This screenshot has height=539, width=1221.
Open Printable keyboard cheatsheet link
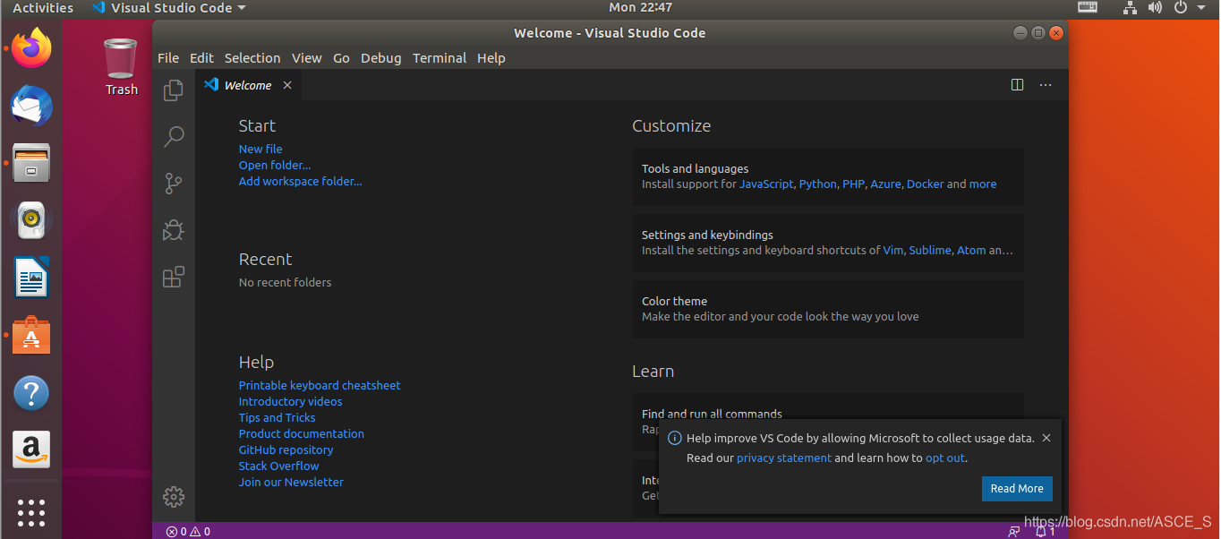[320, 385]
